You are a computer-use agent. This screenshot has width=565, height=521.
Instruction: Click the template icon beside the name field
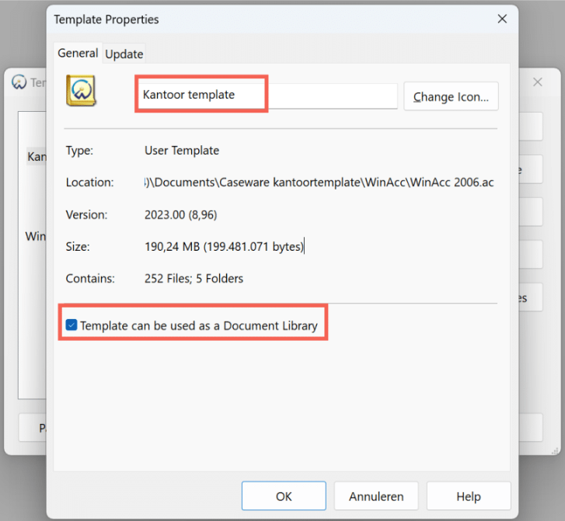82,92
